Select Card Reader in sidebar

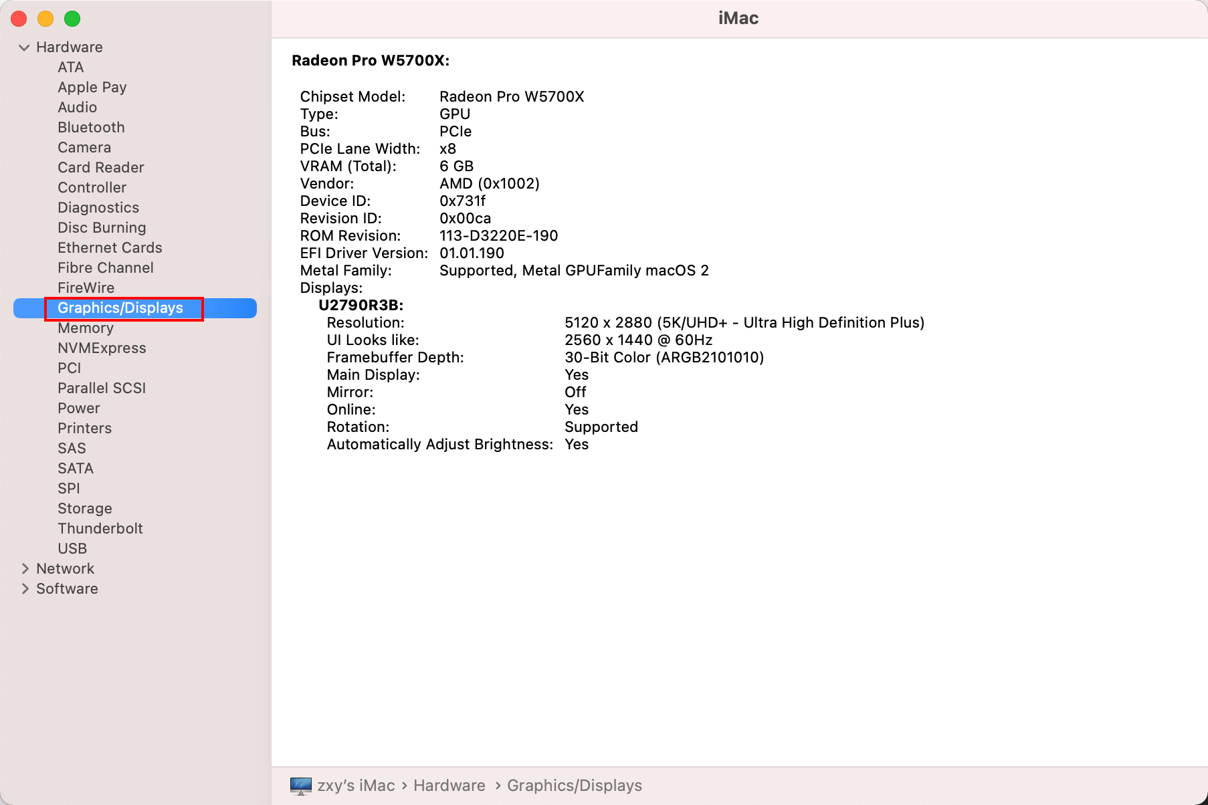click(x=101, y=168)
